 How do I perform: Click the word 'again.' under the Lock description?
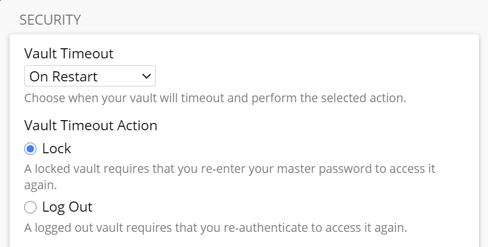[41, 184]
